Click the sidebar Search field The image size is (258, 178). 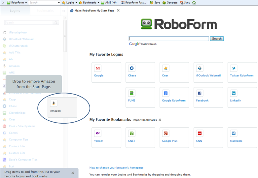(x=28, y=22)
